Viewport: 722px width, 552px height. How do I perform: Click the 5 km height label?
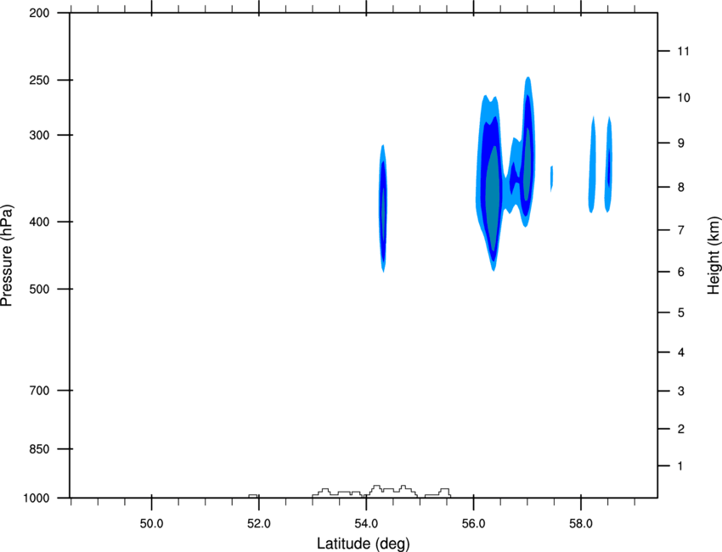(x=681, y=313)
